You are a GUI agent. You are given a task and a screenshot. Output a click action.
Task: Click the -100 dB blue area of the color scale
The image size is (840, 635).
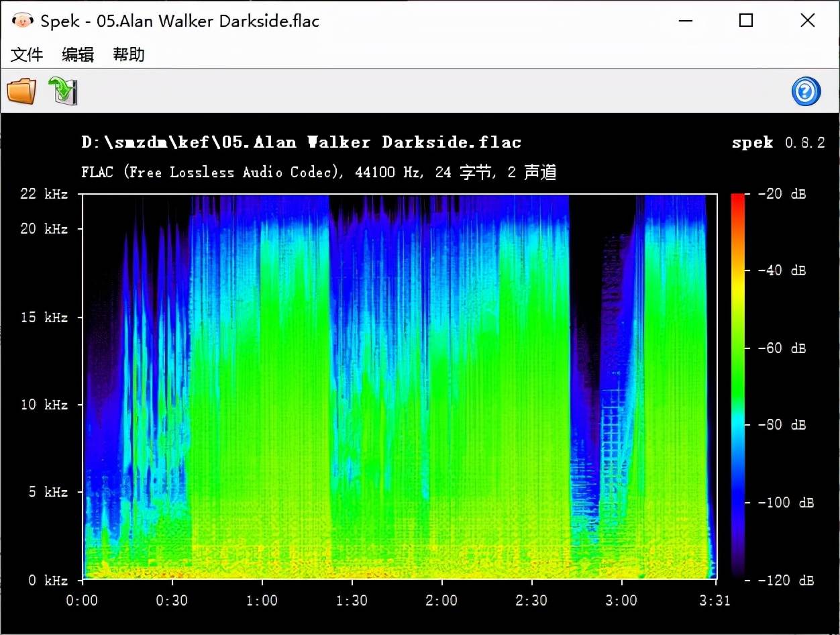(738, 502)
